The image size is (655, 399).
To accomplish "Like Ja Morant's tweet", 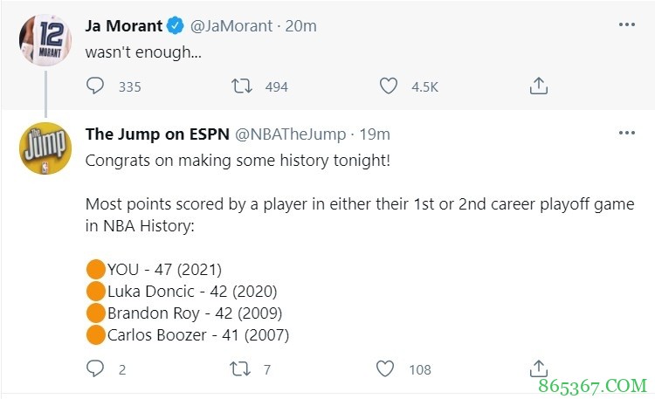I will [389, 86].
